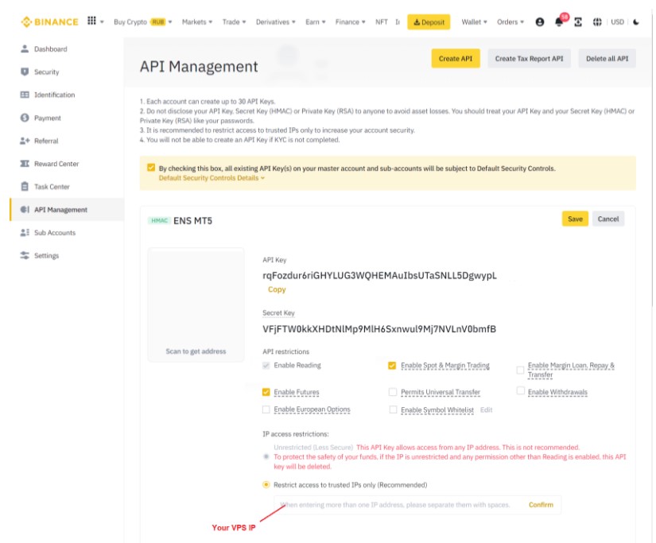The image size is (656, 543).
Task: Open the apps grid menu icon
Action: (91, 21)
